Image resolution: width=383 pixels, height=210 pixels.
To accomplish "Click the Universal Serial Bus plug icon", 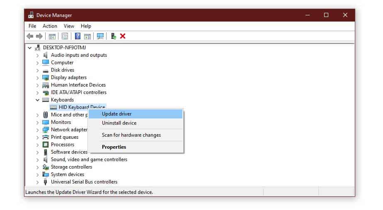I will coord(46,182).
